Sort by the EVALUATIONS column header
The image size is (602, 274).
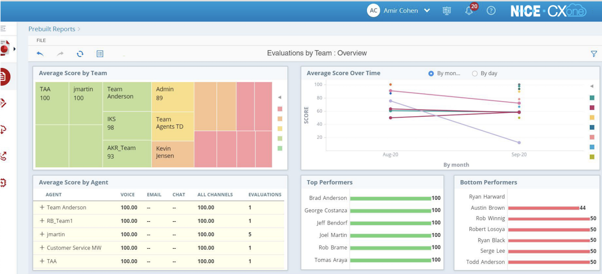tap(265, 194)
